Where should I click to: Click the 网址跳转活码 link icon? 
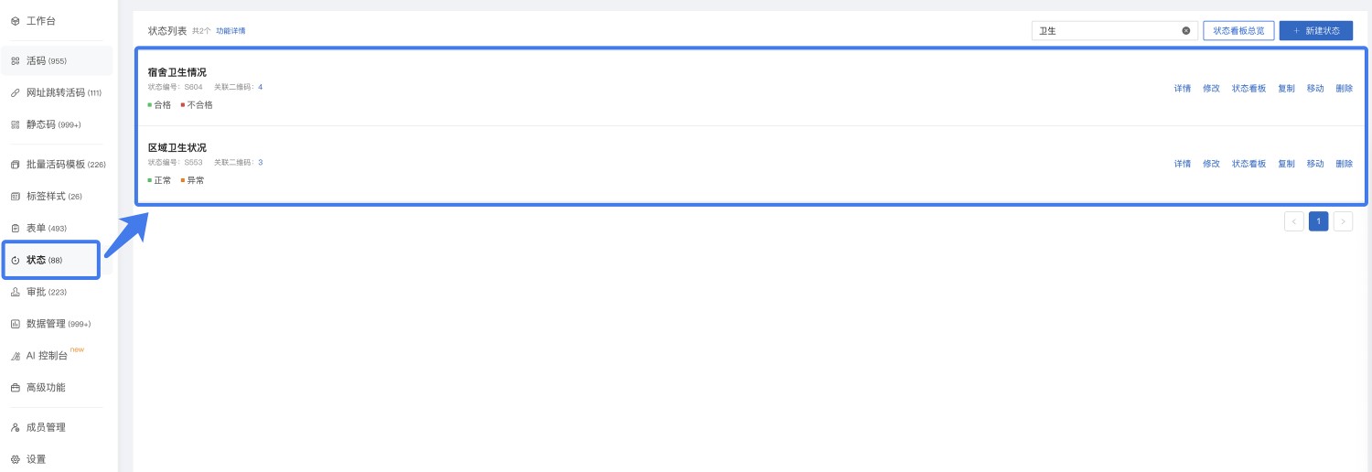coord(15,93)
